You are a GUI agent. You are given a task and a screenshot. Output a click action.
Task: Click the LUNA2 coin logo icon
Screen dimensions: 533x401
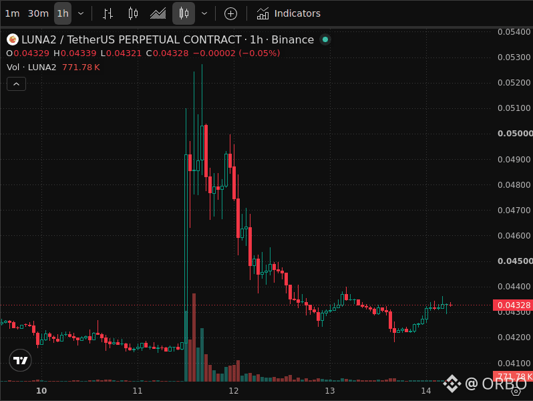click(13, 40)
